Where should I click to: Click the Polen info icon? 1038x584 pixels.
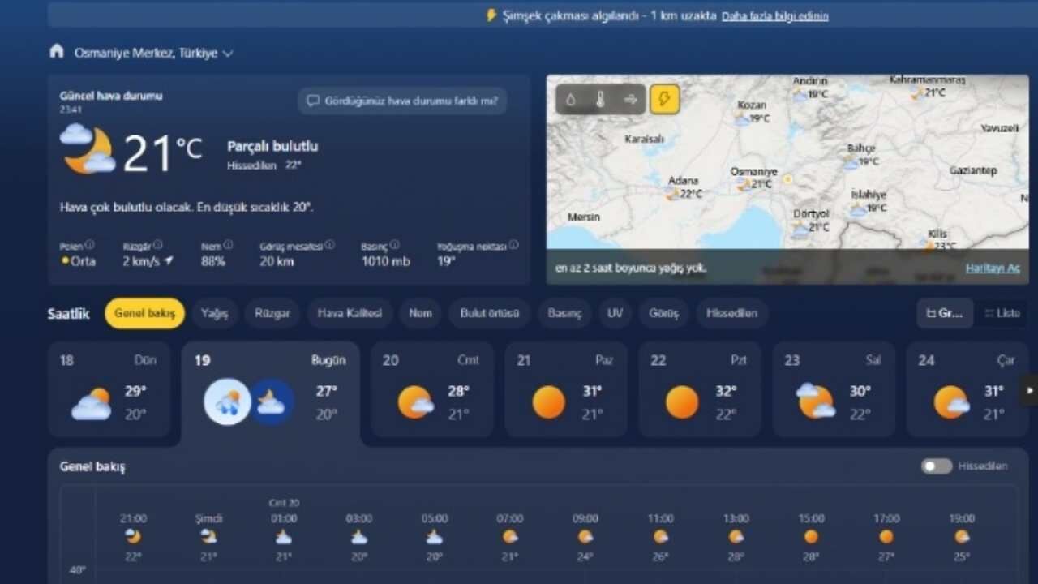click(89, 245)
